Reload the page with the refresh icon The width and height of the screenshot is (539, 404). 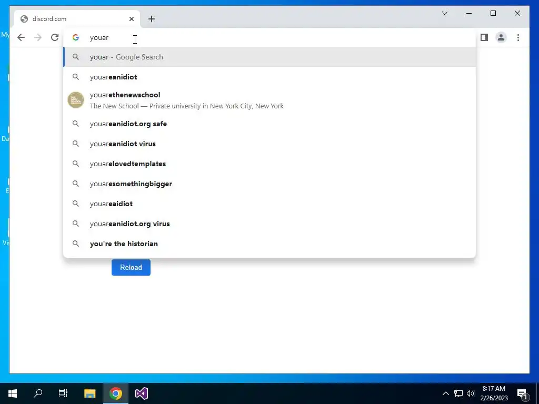[55, 37]
